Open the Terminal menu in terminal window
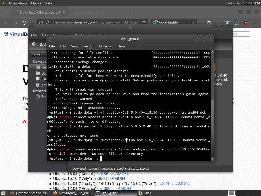Viewport: 261px width, 196px height. click(x=105, y=46)
